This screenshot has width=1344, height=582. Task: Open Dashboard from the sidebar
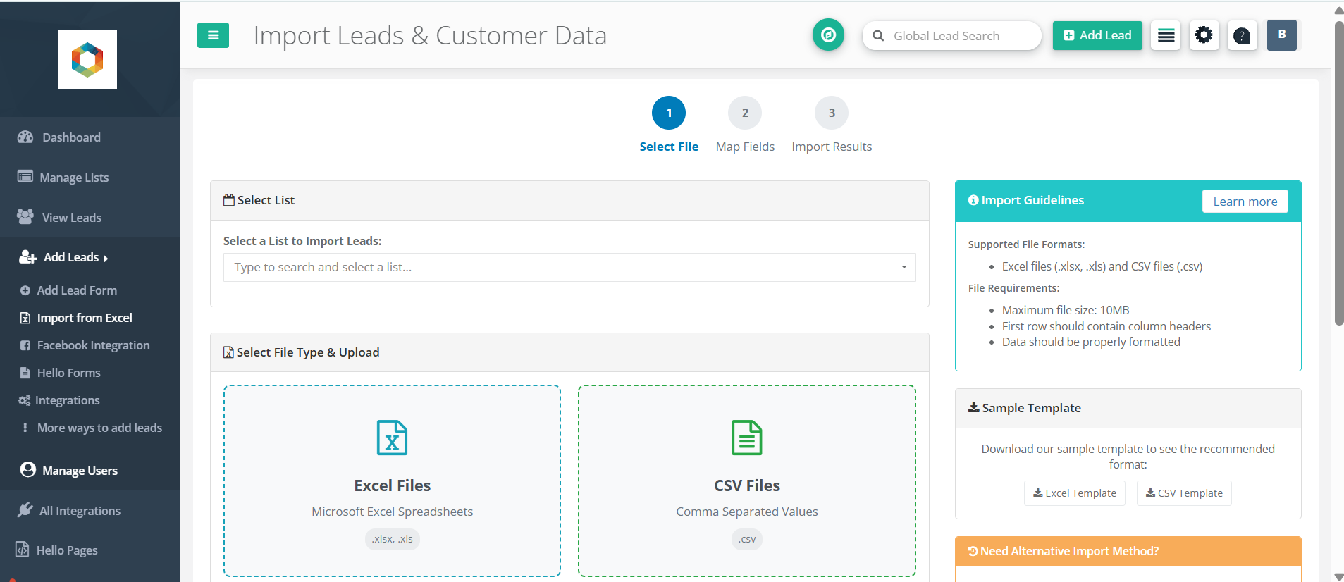pyautogui.click(x=71, y=137)
